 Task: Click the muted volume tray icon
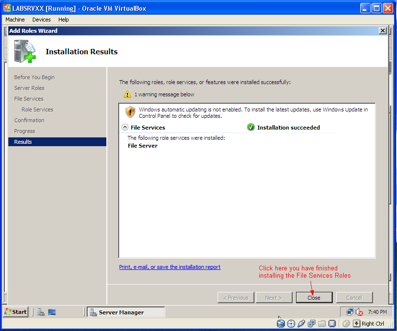pos(359,312)
